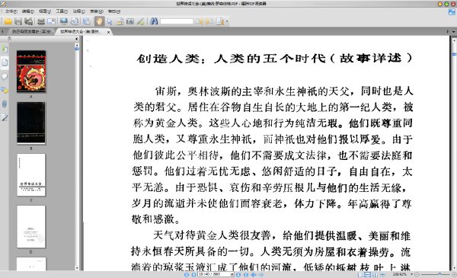Collapse the navigation panel with arrow
This screenshot has height=278, width=457.
(76, 39)
